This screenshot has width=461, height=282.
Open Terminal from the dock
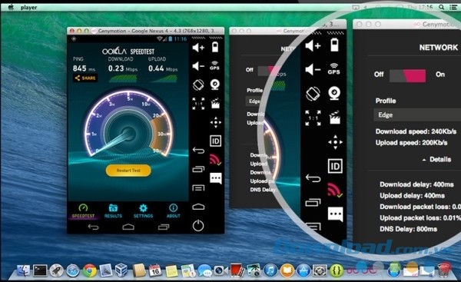coord(40,270)
